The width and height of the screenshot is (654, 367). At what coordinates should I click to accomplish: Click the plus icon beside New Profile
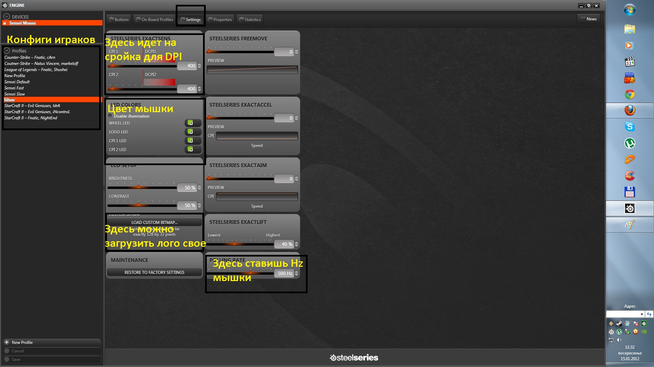click(x=6, y=342)
